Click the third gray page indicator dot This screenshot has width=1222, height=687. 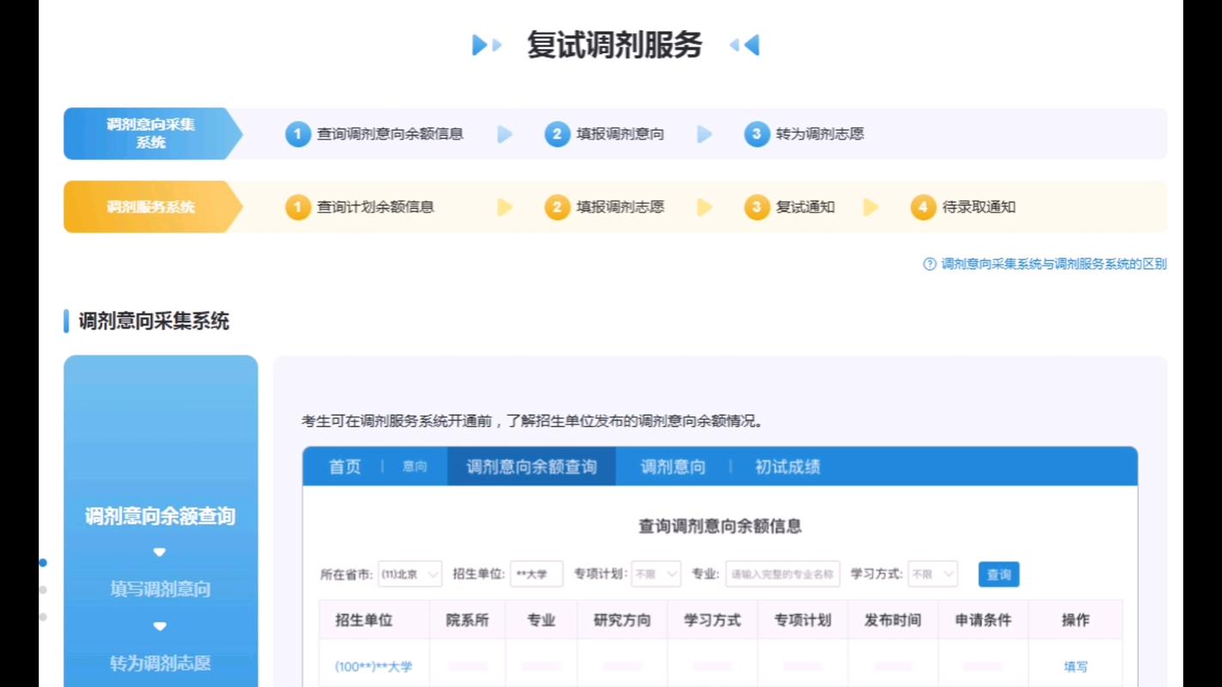coord(43,617)
